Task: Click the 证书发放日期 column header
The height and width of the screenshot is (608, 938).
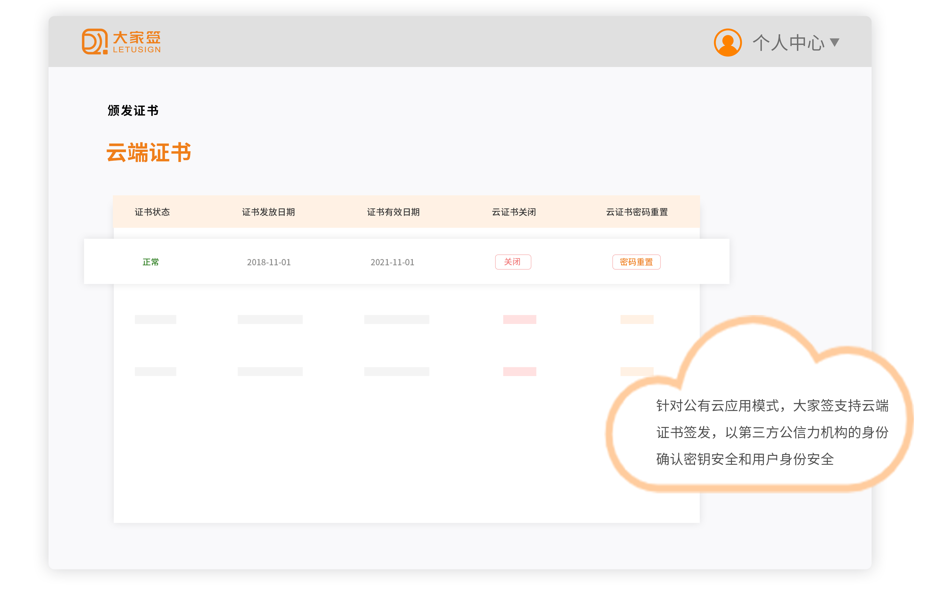Action: pos(268,212)
